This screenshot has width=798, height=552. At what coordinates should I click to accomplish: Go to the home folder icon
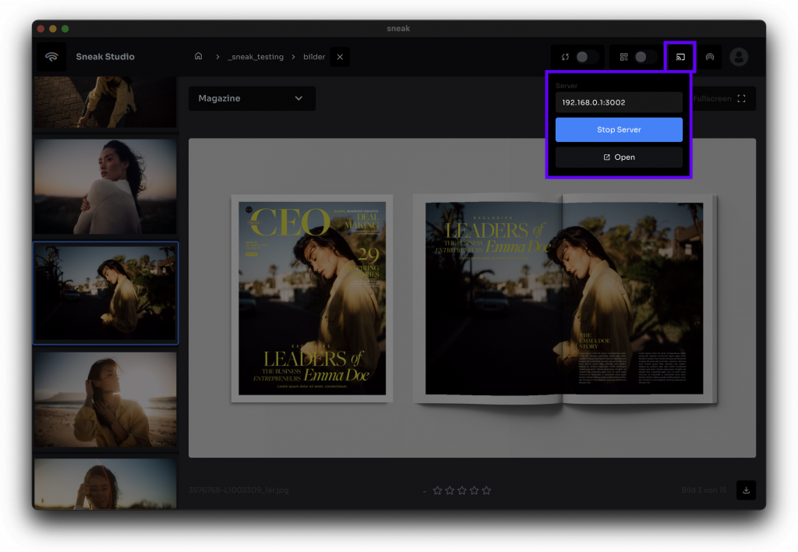click(199, 57)
